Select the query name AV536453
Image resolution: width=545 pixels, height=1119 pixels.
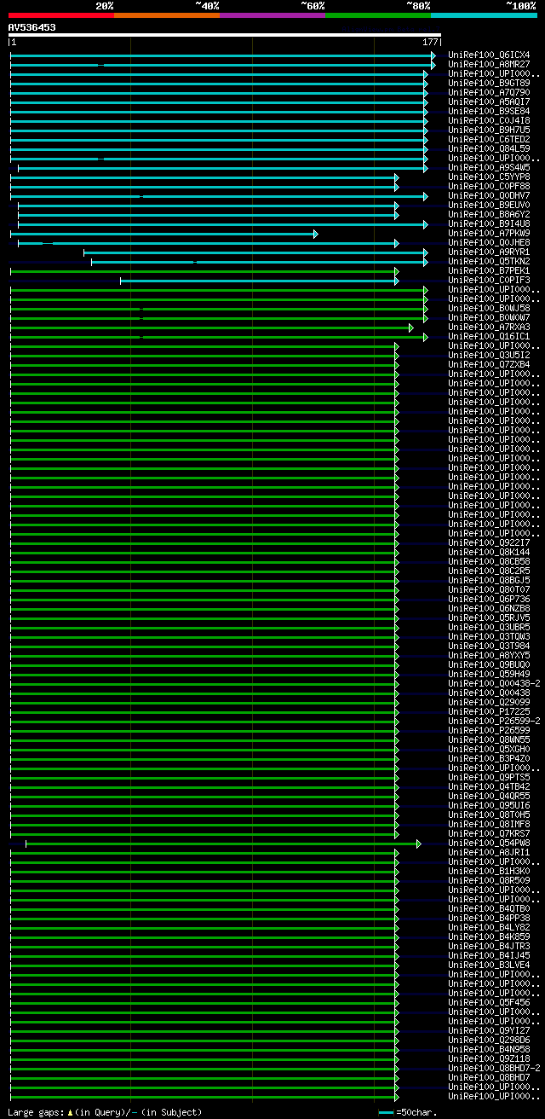click(32, 27)
